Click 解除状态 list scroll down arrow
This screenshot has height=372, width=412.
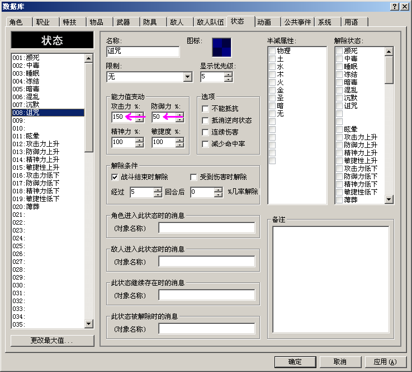[389, 199]
